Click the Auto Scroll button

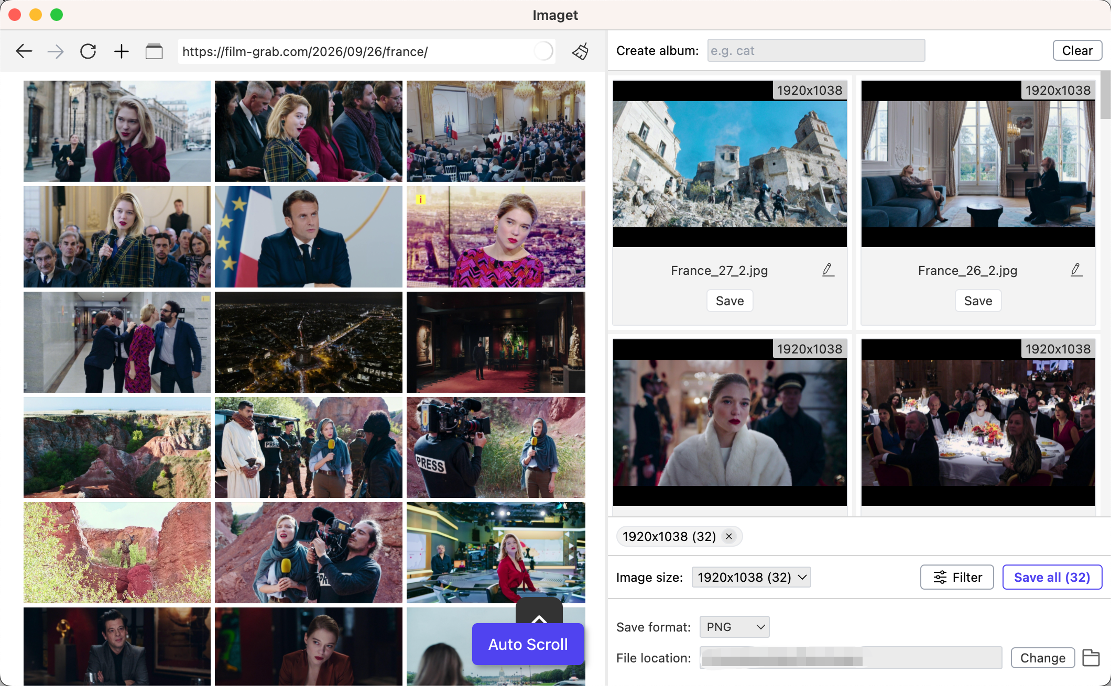[528, 644]
